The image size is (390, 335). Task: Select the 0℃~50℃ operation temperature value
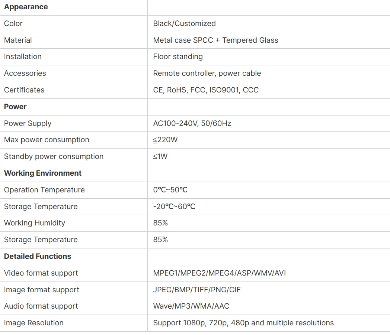coord(170,190)
